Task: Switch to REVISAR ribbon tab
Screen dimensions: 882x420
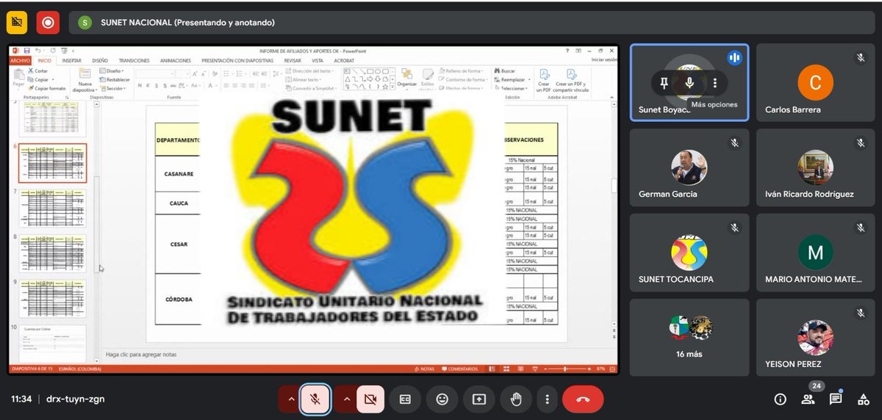Action: tap(294, 60)
